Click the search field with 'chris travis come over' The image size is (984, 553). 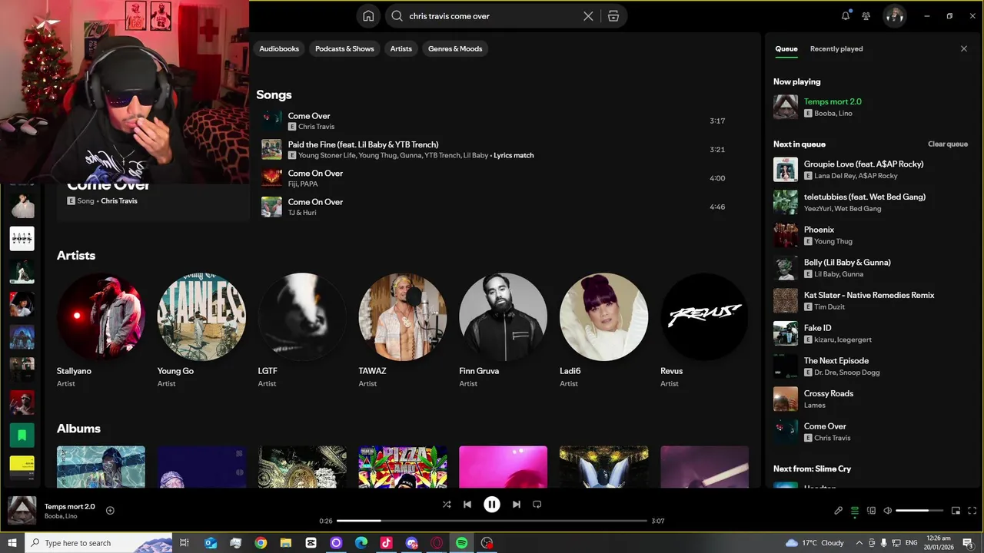(492, 16)
